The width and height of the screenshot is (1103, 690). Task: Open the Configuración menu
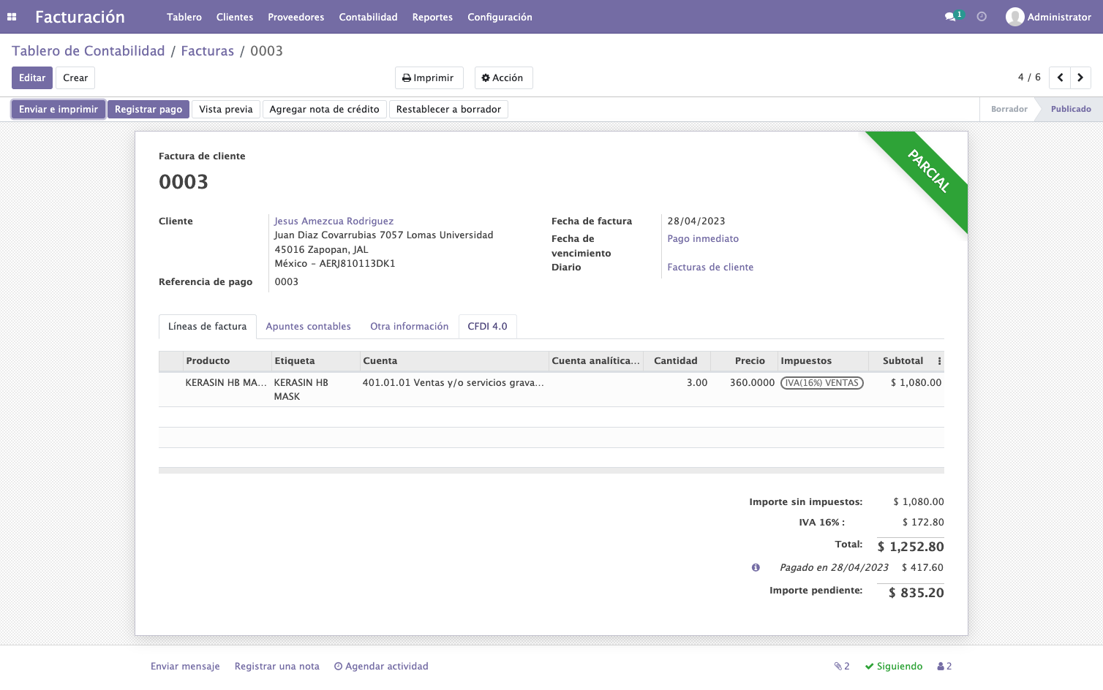coord(500,17)
